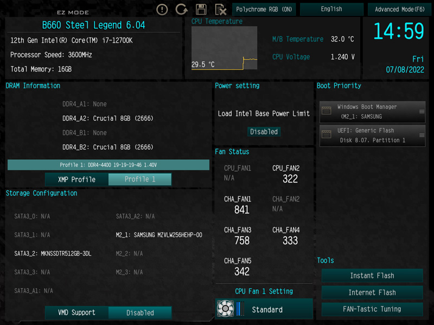Grab the reorder handle on UEFI Generic Flash

422,135
